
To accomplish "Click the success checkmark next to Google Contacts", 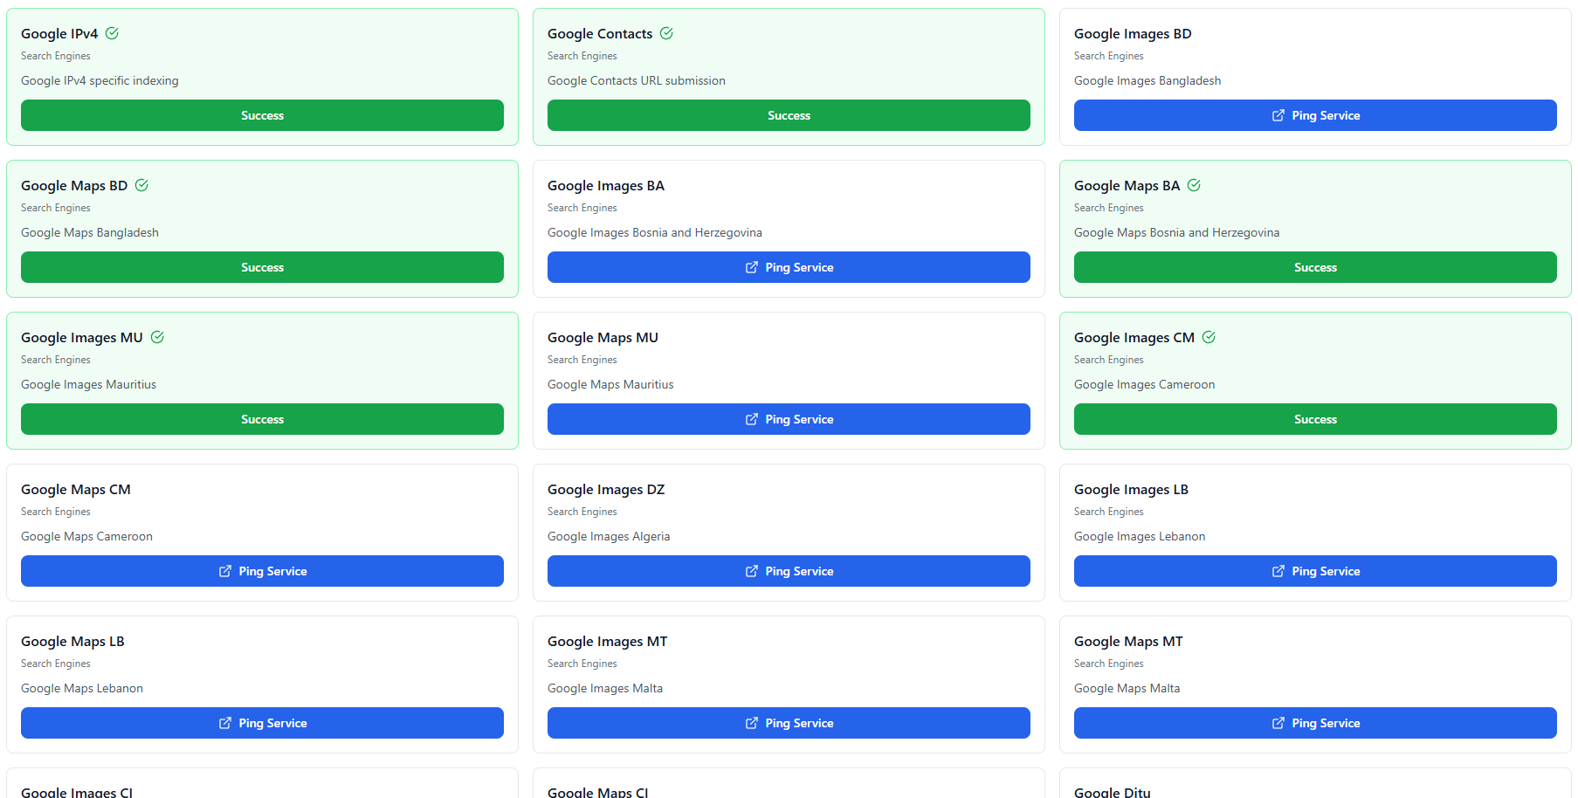I will click(x=666, y=33).
